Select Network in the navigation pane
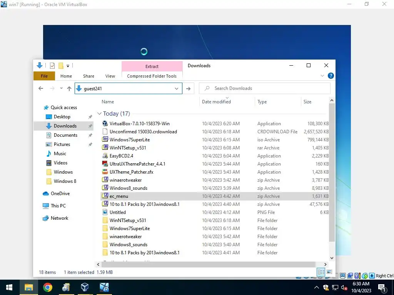This screenshot has width=394, height=295. coord(59,218)
